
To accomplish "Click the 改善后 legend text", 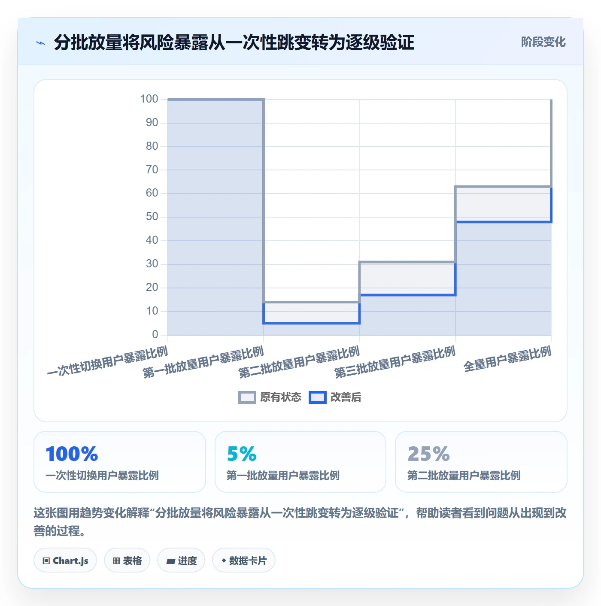I will pyautogui.click(x=346, y=397).
